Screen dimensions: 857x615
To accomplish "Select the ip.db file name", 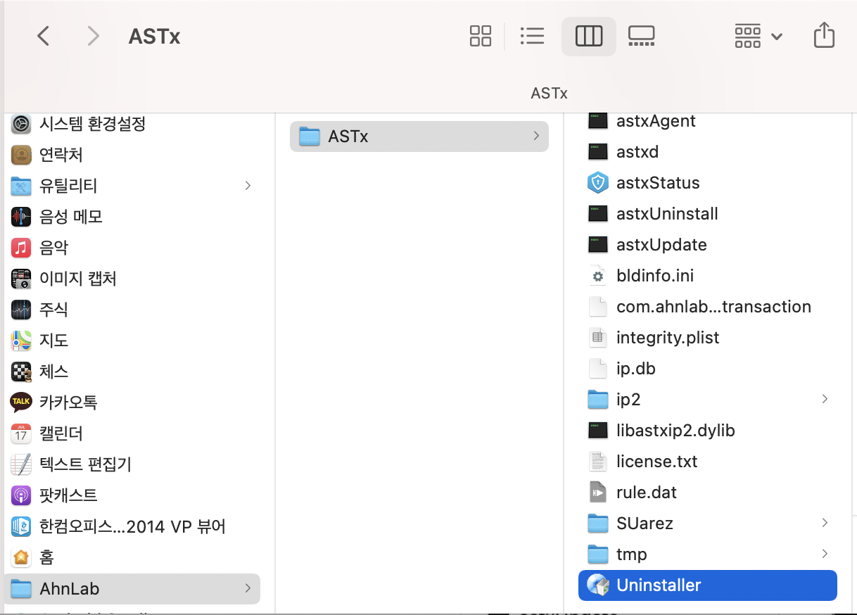I will [636, 369].
